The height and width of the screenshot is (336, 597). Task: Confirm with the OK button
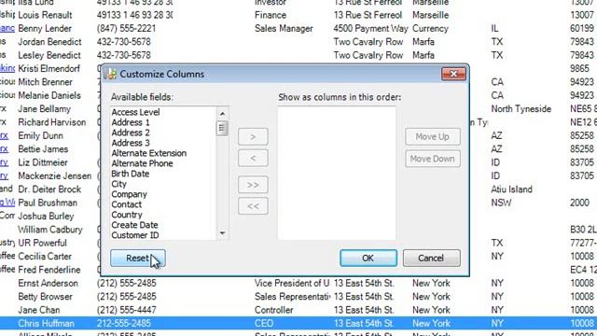click(x=368, y=258)
